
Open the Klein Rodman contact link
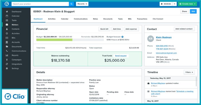[164, 37]
